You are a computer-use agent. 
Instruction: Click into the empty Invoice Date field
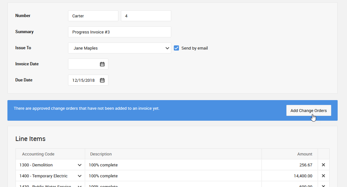coord(84,64)
